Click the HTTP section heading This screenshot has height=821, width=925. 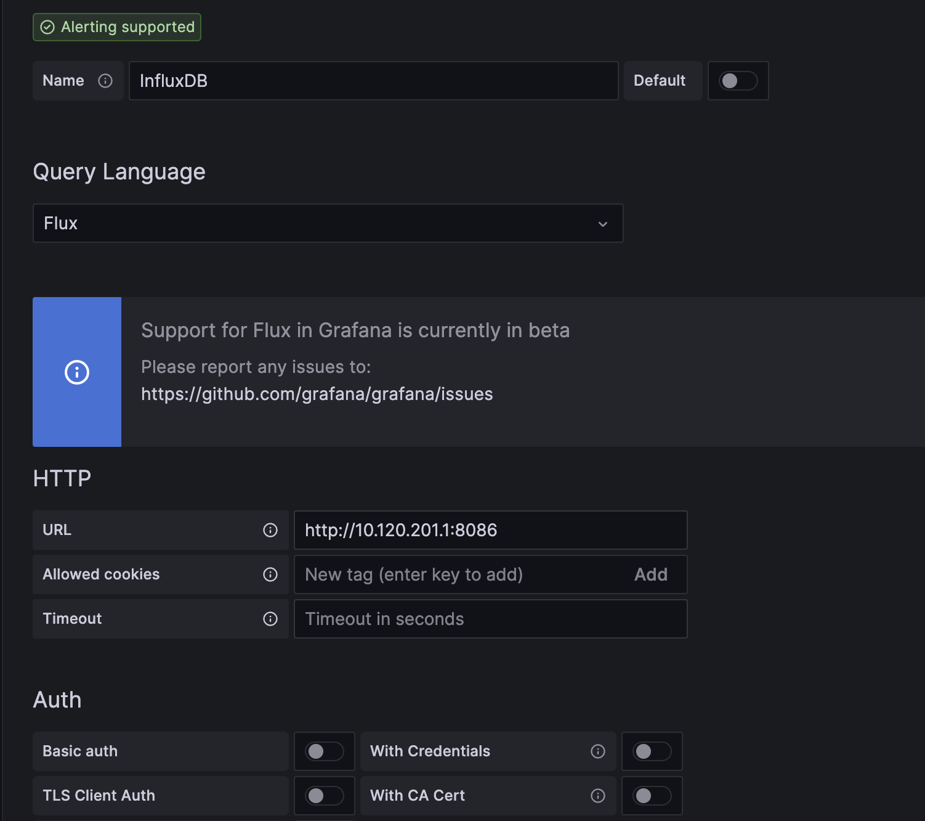(62, 478)
